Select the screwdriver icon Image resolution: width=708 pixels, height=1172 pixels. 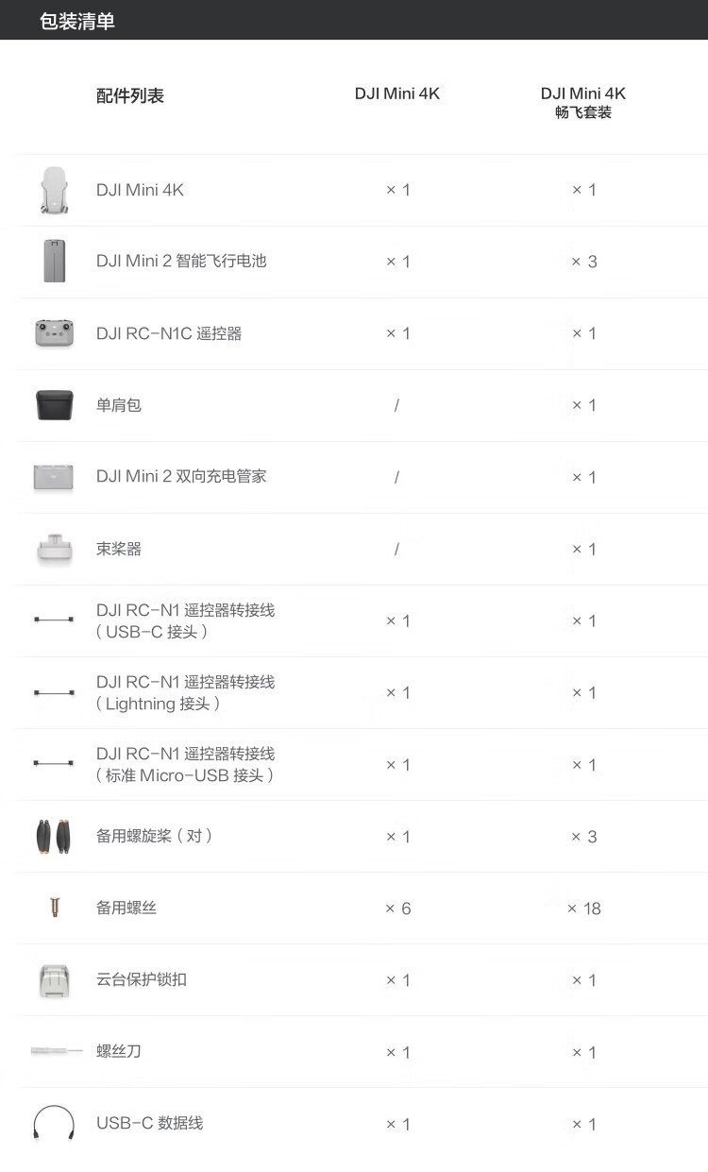coord(56,1051)
